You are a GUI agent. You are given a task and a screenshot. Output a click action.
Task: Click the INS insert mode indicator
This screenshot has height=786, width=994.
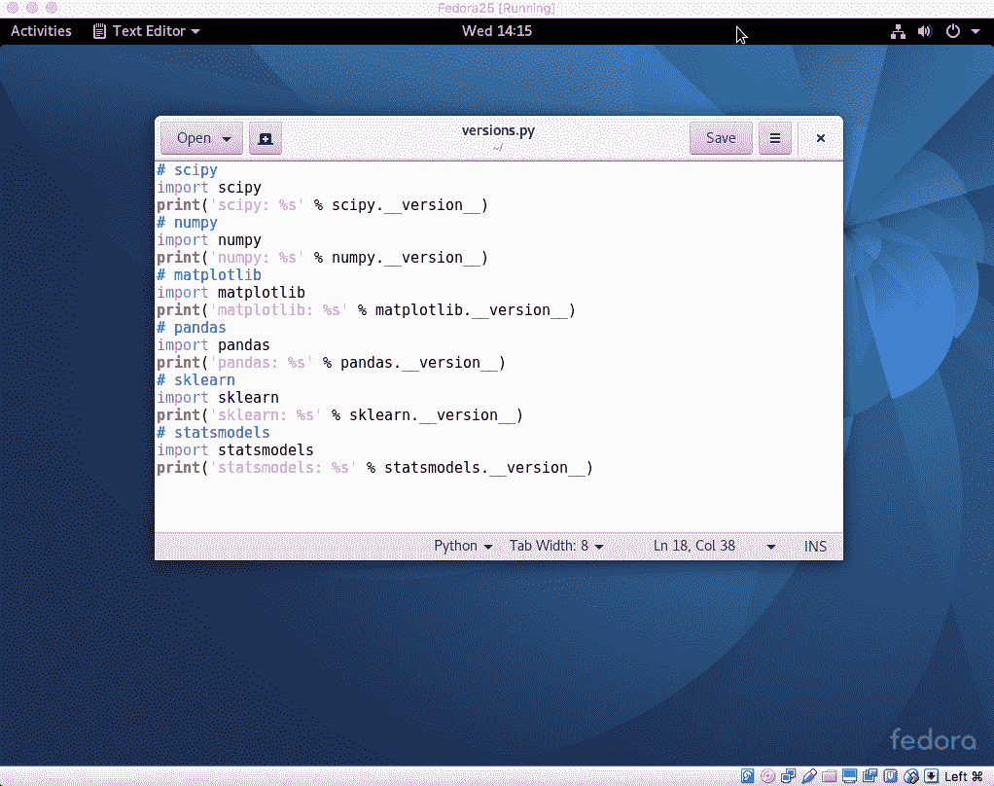pyautogui.click(x=815, y=547)
